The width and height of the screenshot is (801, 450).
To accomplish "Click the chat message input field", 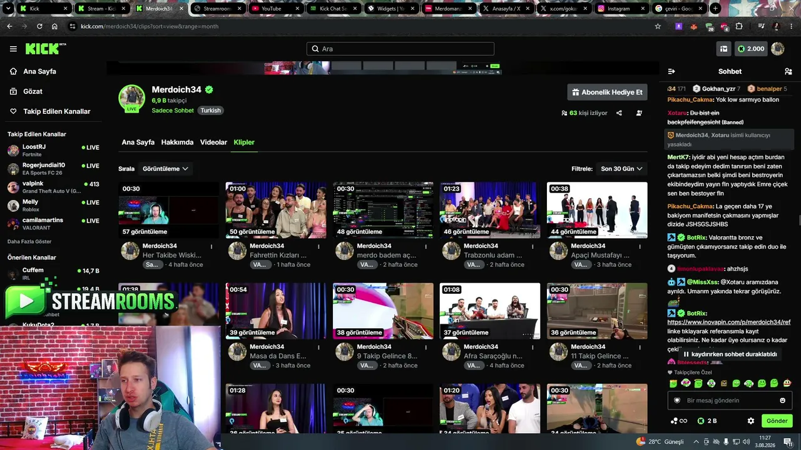I will click(x=730, y=400).
